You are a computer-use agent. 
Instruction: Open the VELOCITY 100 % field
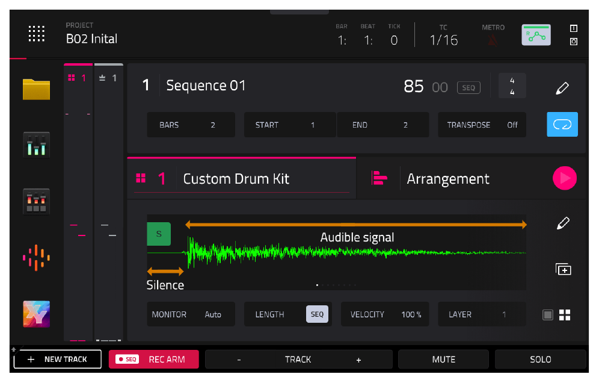pyautogui.click(x=385, y=314)
